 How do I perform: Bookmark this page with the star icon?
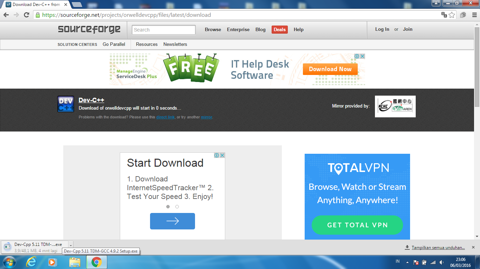(x=452, y=15)
